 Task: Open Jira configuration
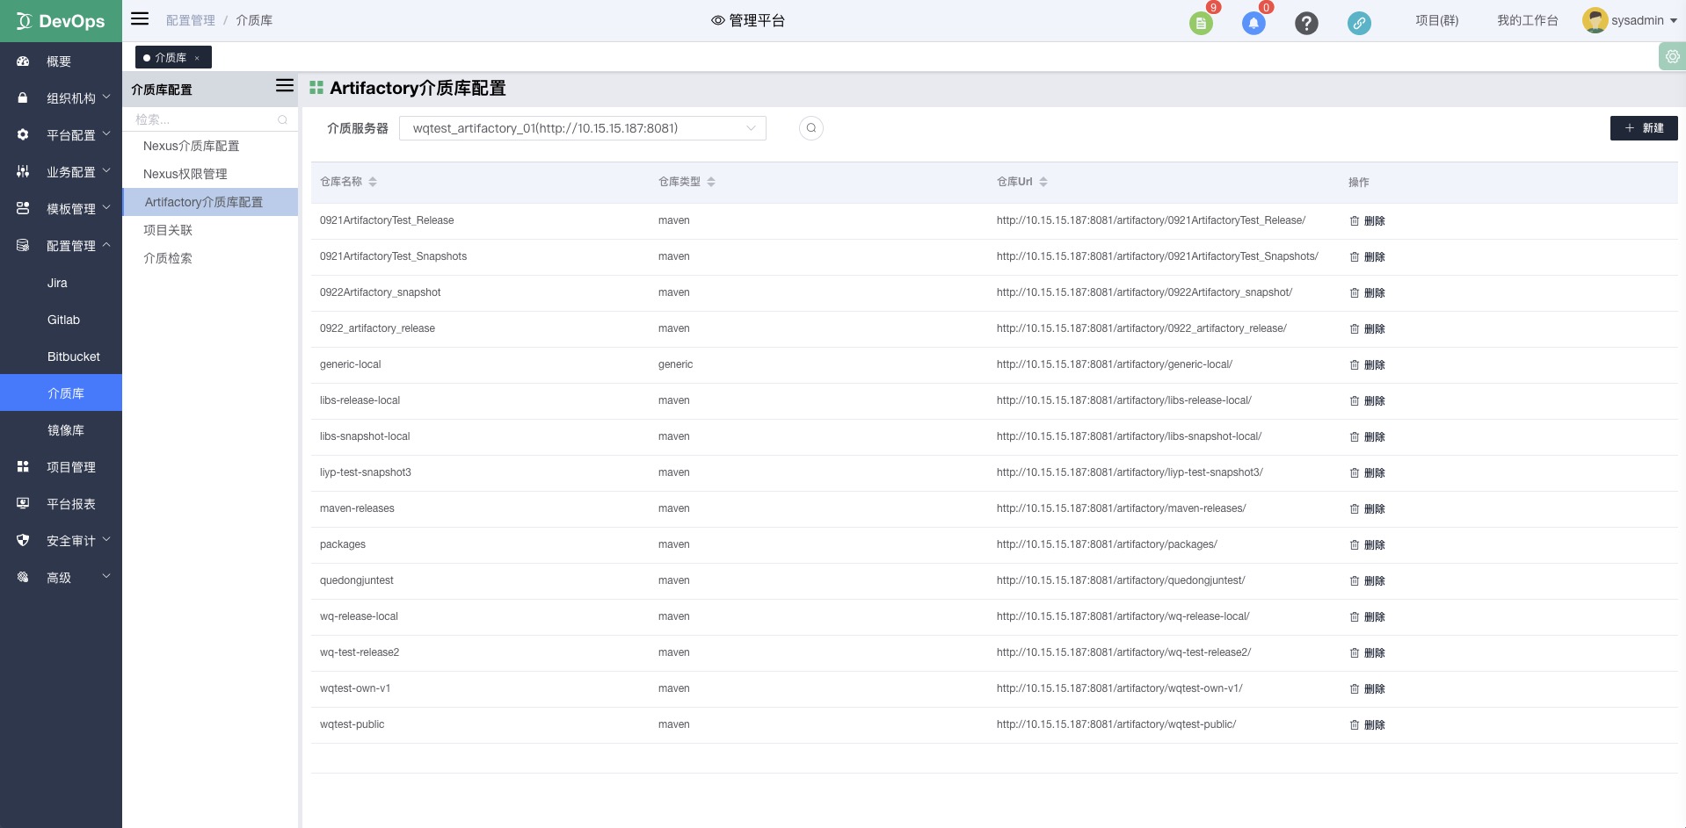61,283
